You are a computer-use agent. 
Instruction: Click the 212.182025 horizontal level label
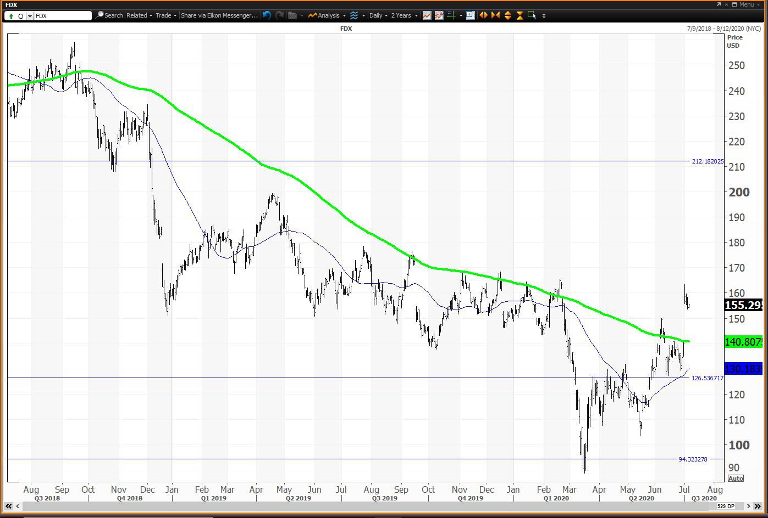click(x=708, y=161)
